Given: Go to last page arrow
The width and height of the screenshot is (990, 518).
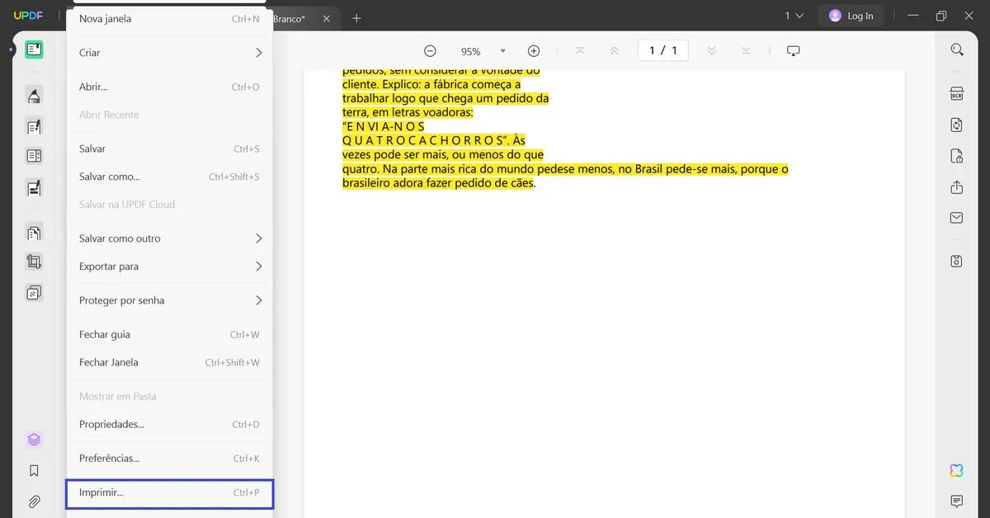Looking at the screenshot, I should pos(746,51).
